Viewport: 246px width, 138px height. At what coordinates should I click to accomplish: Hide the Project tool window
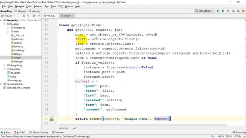39,16
